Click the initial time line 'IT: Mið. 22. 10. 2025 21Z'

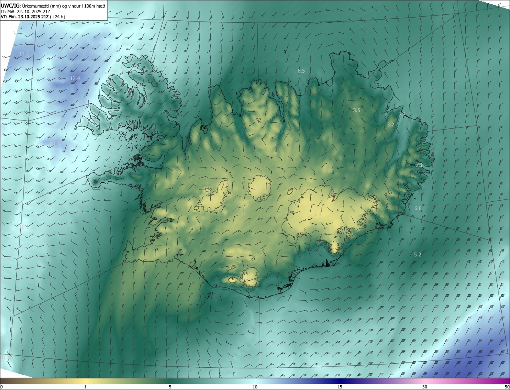[x=25, y=11]
